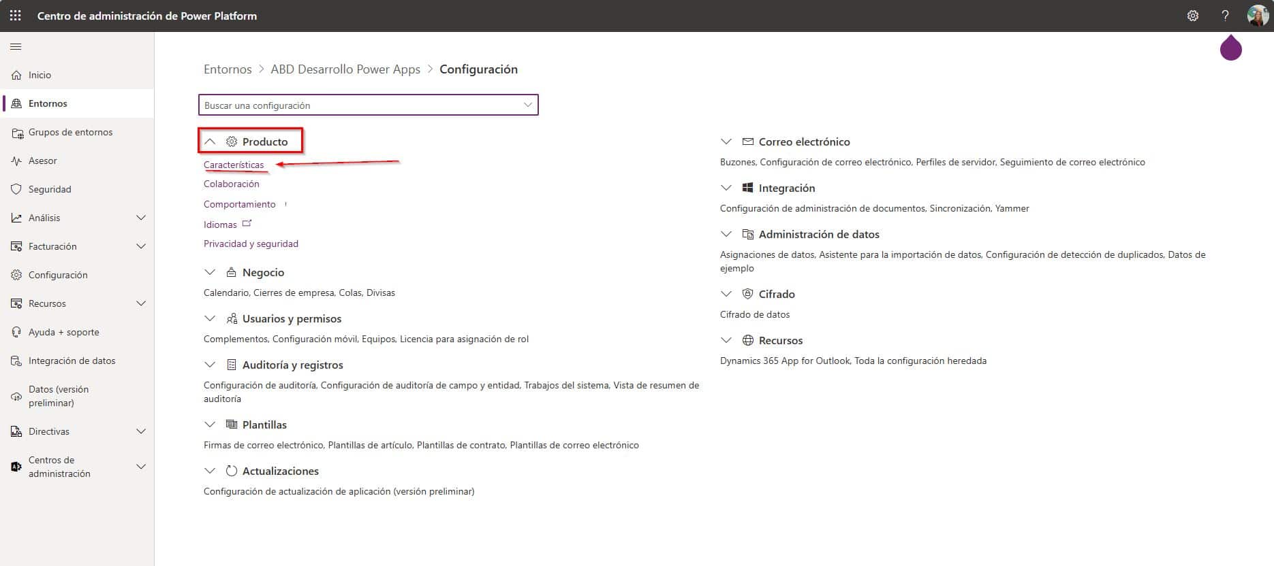Click the Negocio briefcase icon
The image size is (1274, 566).
pos(232,272)
